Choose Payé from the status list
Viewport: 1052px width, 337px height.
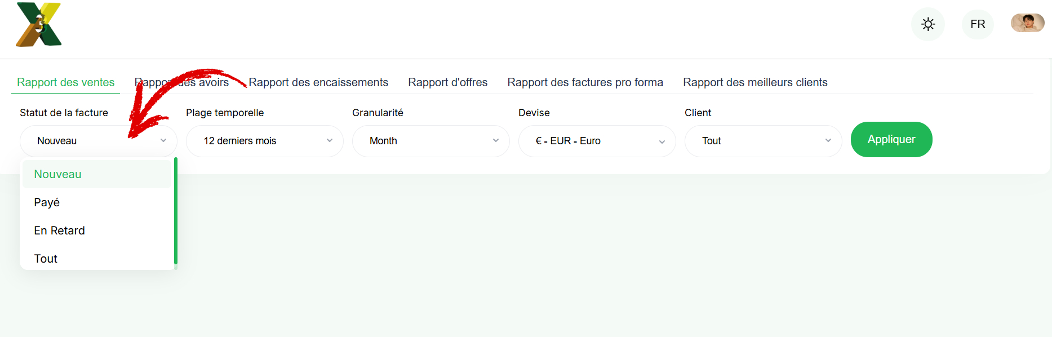click(97, 202)
